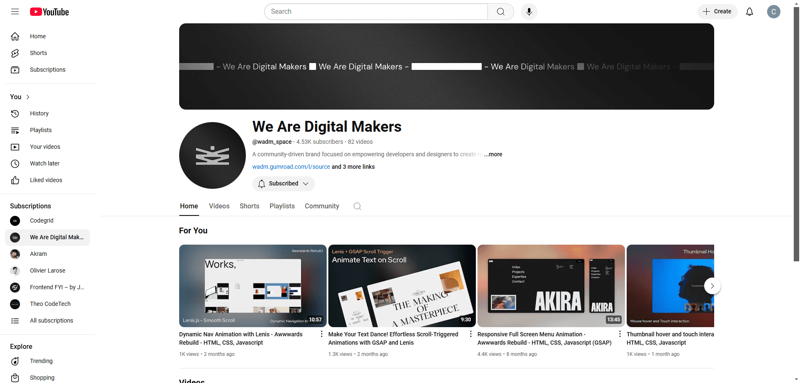Open options for Make Your Text Dance video
800x383 pixels.
(x=471, y=334)
